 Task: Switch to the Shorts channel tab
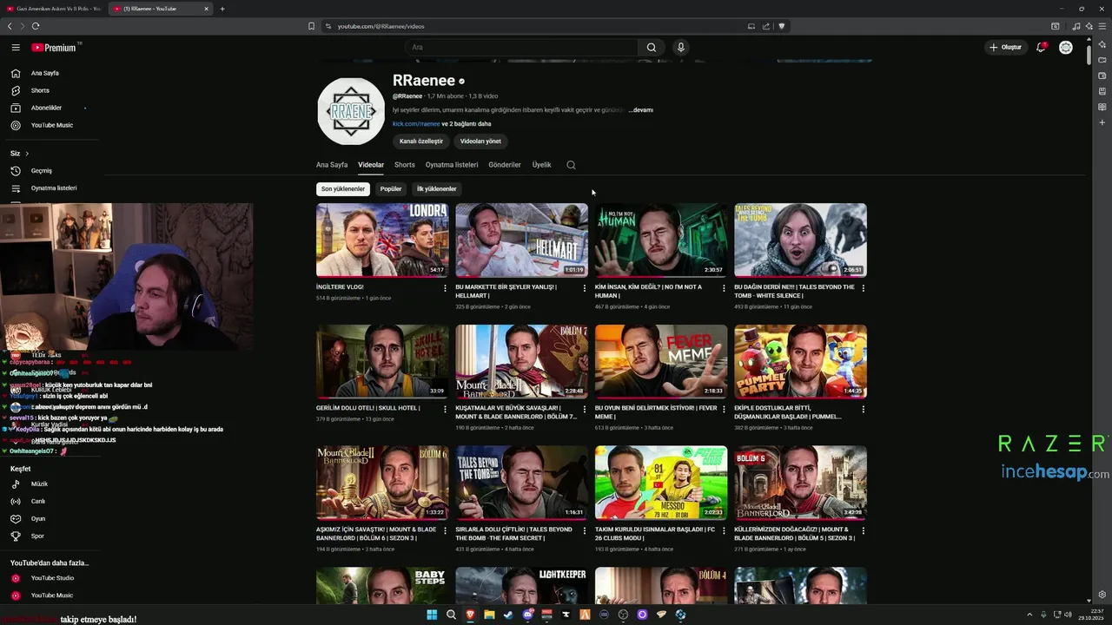[x=405, y=165]
